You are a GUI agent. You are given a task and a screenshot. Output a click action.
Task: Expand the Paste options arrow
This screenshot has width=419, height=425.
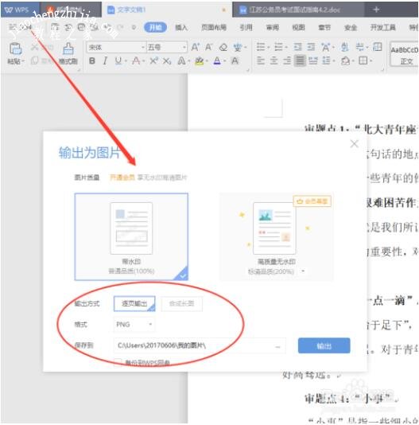pyautogui.click(x=23, y=61)
